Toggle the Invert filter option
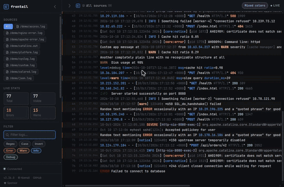This screenshot has width=284, height=187. pyautogui.click(x=39, y=144)
